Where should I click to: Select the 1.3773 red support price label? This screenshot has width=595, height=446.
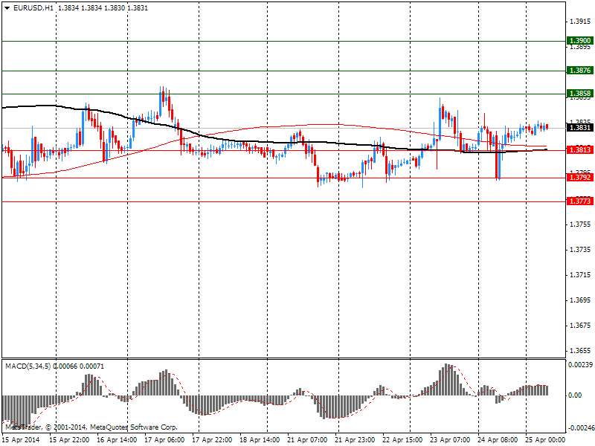(x=580, y=201)
